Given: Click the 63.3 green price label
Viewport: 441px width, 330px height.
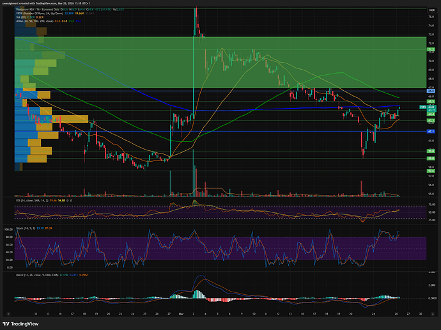Looking at the screenshot, I should [431, 120].
